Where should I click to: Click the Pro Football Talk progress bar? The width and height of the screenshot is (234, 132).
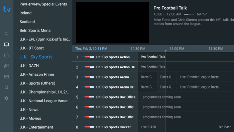(x=189, y=14)
